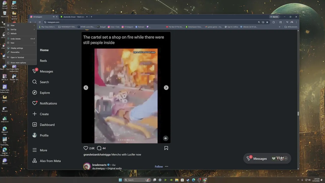Screen dimensions: 325x183
Task: Switch to the akademiks Stream tab
Action: [x=74, y=17]
